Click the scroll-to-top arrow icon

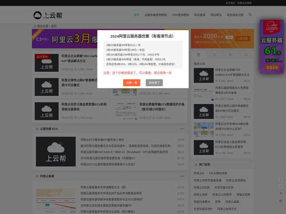(281, 180)
